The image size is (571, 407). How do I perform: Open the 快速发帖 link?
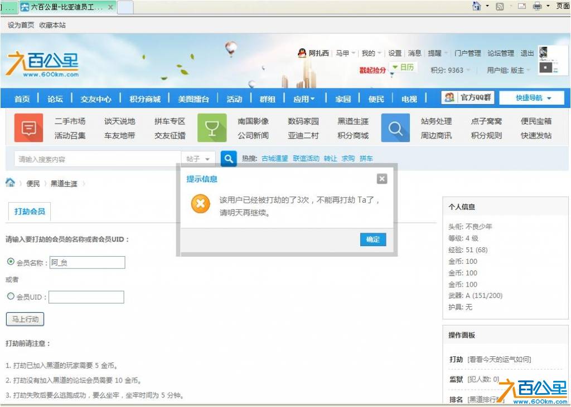pos(536,135)
